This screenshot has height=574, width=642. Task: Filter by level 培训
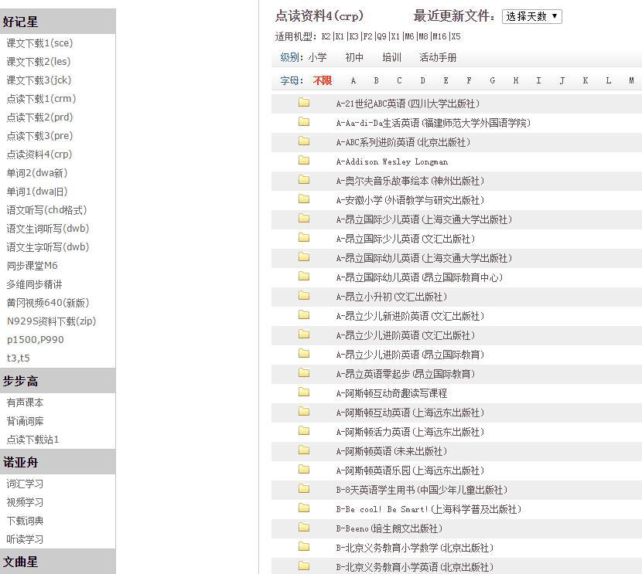point(391,57)
